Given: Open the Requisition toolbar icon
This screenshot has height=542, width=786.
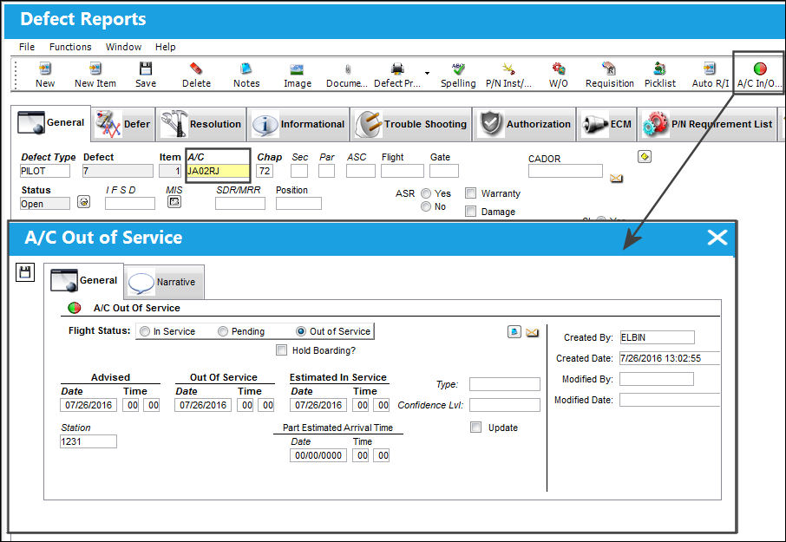Looking at the screenshot, I should (609, 69).
